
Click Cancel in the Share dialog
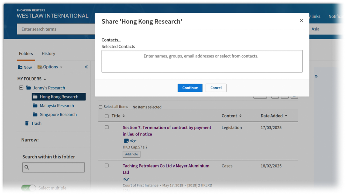[216, 88]
